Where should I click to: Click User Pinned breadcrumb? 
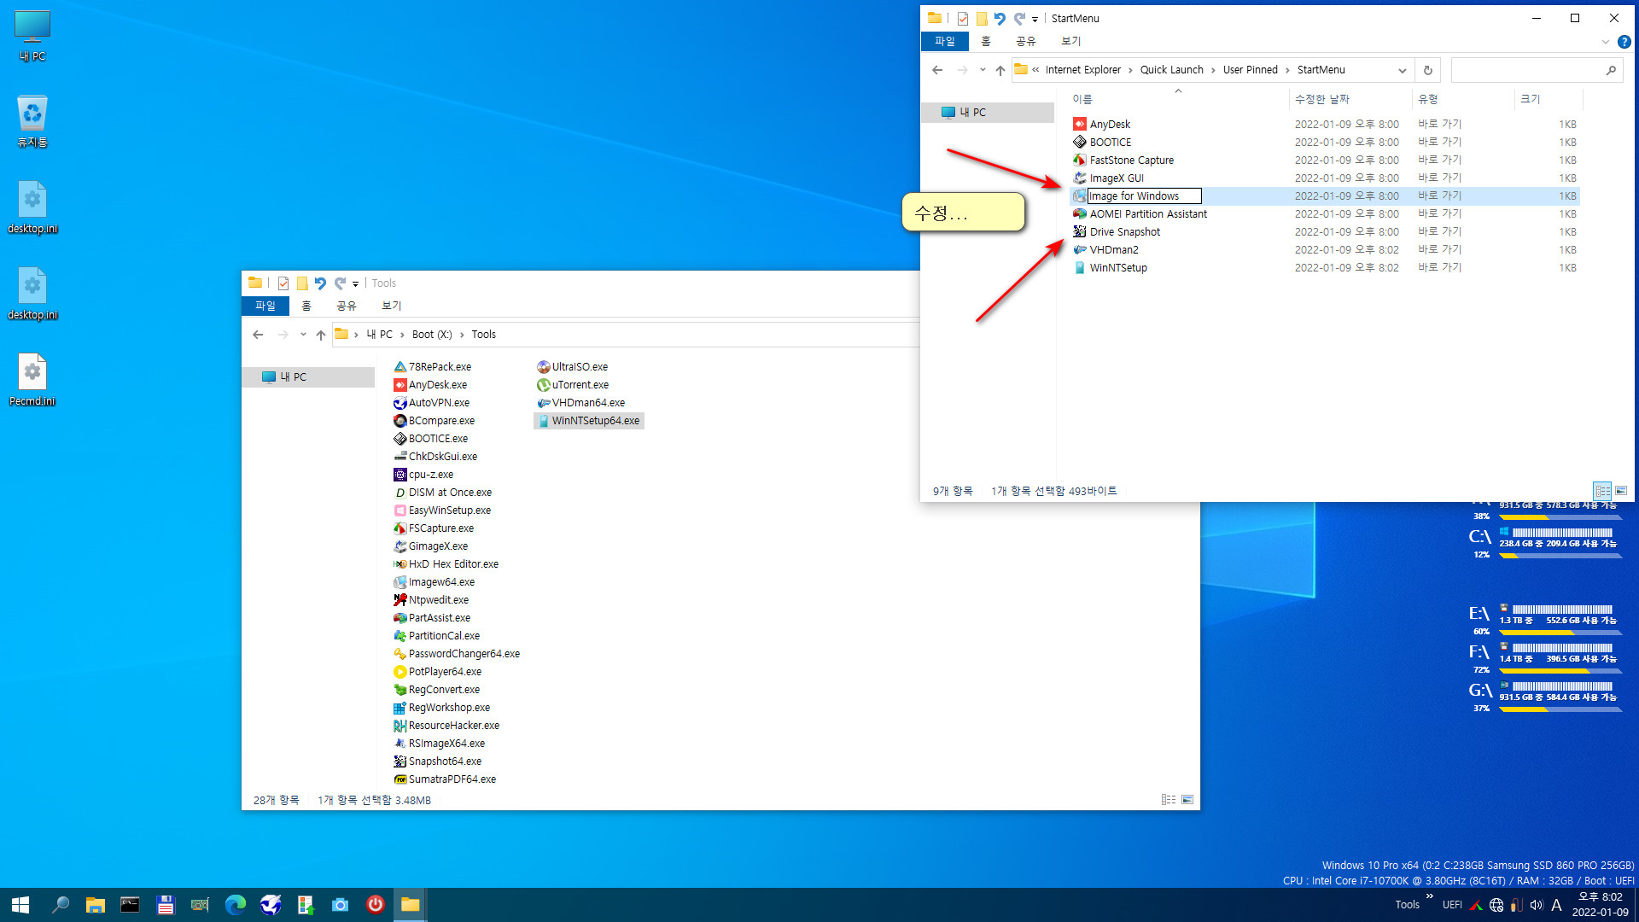pos(1250,70)
